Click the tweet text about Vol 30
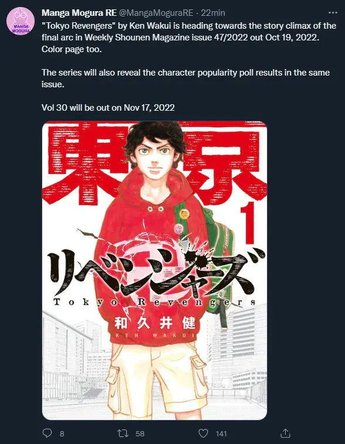345x444 pixels. pyautogui.click(x=108, y=108)
